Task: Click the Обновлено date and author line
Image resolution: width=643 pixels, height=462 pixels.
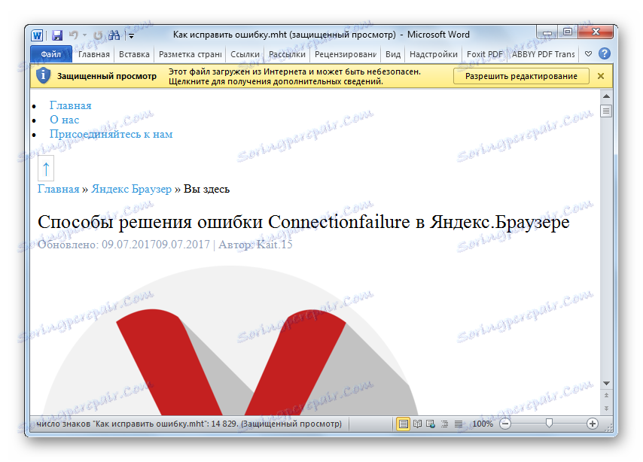Action: (165, 245)
